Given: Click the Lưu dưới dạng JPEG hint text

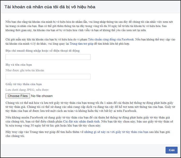Looking at the screenshot, I should pos(27,90).
